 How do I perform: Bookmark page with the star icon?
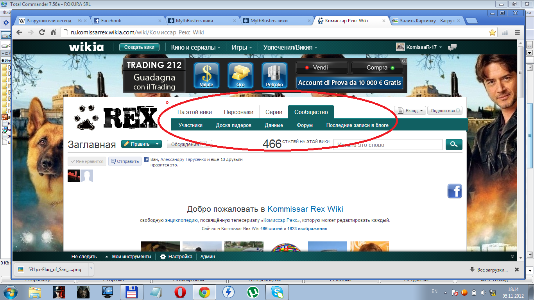(492, 32)
